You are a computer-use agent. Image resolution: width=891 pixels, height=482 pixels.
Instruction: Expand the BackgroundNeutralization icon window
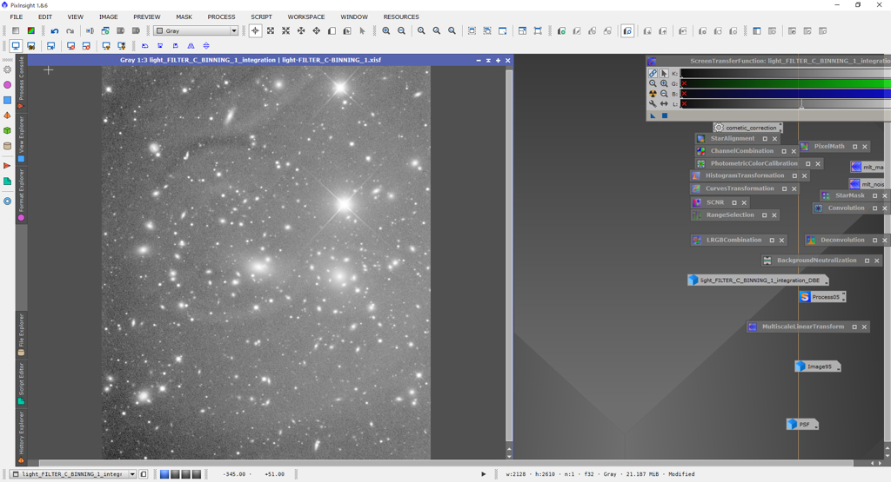(868, 261)
